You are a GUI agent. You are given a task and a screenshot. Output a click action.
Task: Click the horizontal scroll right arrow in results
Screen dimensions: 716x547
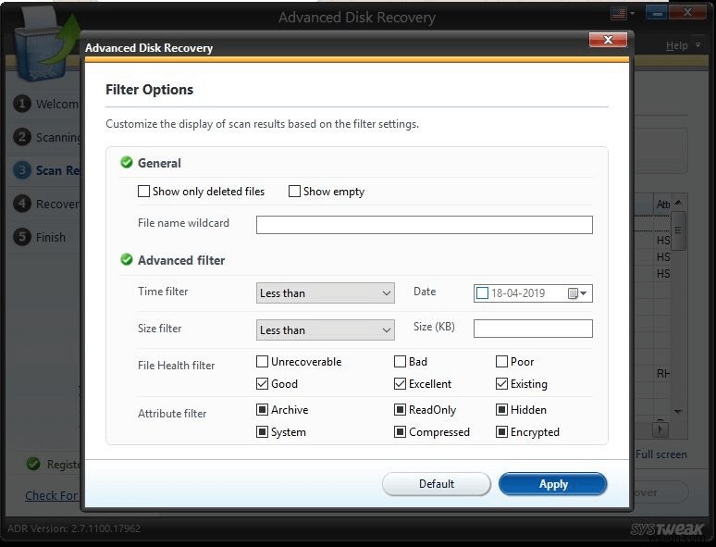[660, 430]
